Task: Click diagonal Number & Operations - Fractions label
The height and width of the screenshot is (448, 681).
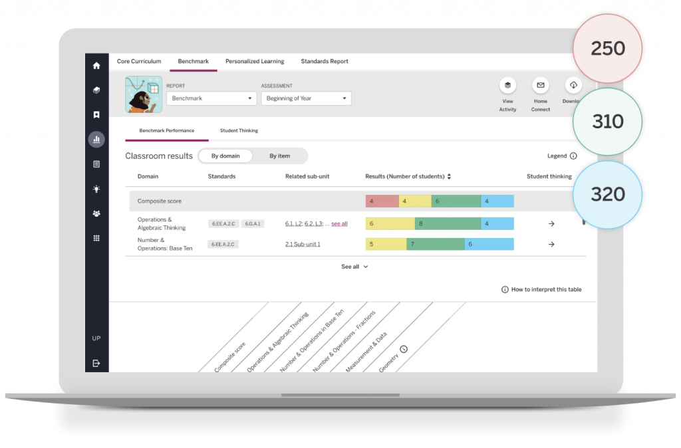Action: click(344, 341)
